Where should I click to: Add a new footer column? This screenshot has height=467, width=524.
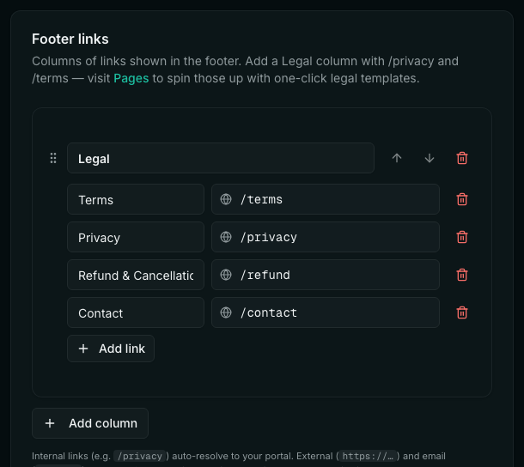point(90,423)
